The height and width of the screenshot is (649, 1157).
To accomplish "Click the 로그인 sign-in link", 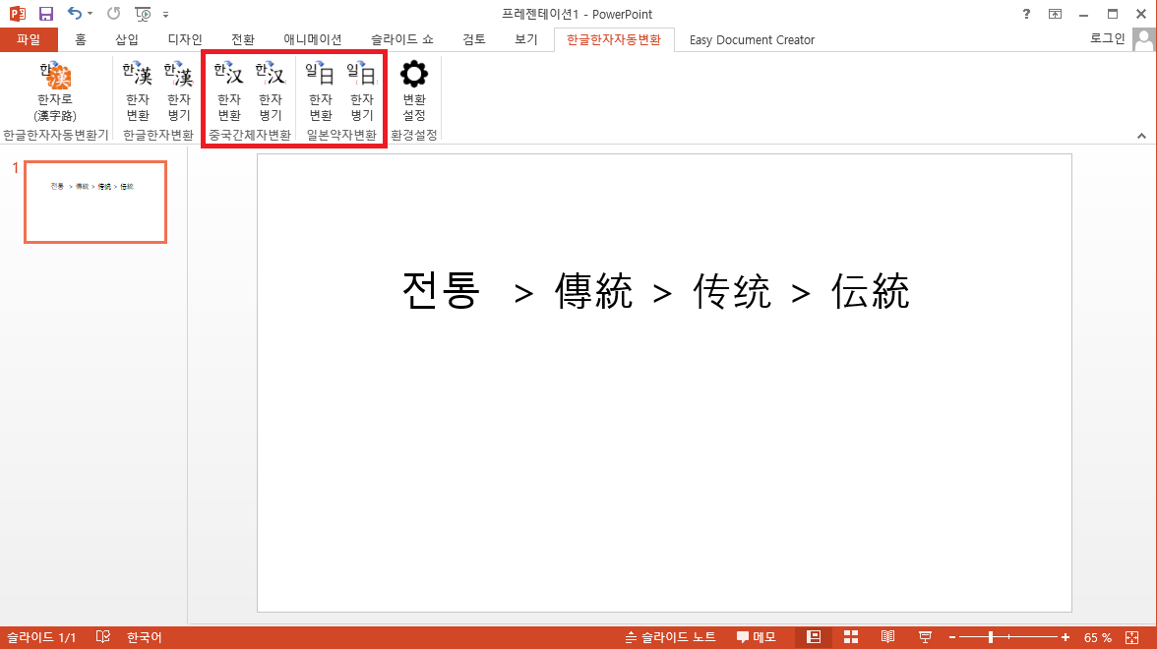I will pos(1108,38).
